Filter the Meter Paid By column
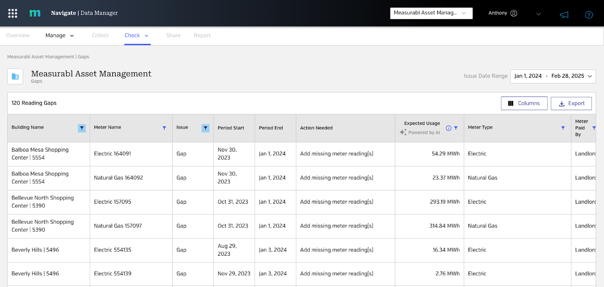Image resolution: width=604 pixels, height=287 pixels. tap(594, 128)
